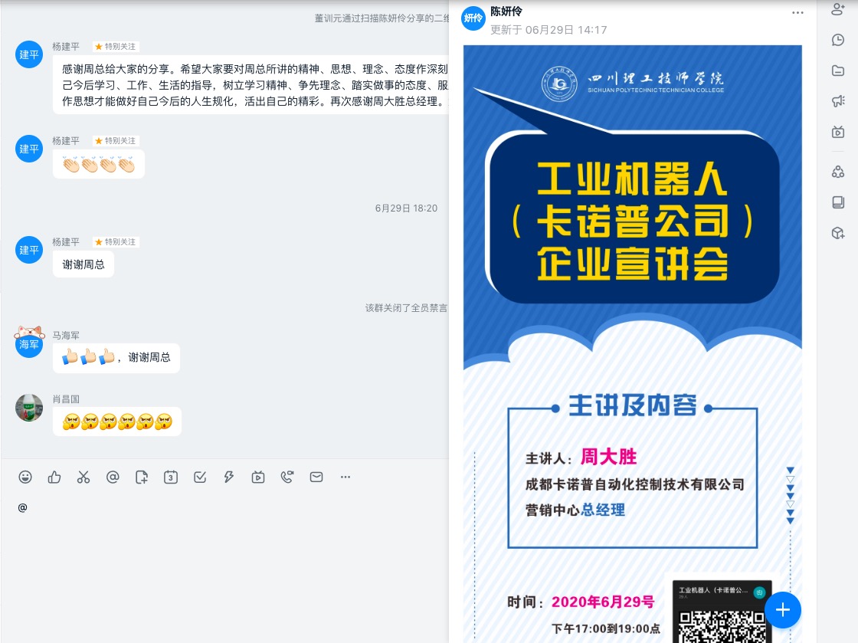Image resolution: width=858 pixels, height=643 pixels.
Task: Click the group apps circles icon in sidebar
Action: [x=838, y=172]
